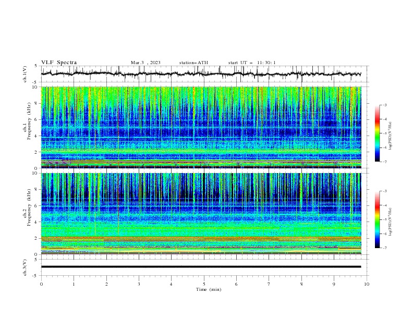The image size is (413, 319).
Task: Click the 'ch.1(V)' axis label
Action: click(x=25, y=74)
